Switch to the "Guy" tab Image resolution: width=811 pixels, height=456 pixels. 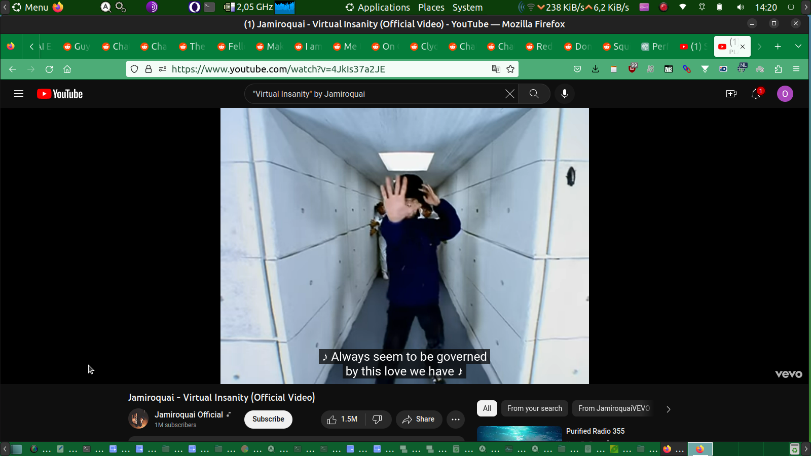point(77,47)
